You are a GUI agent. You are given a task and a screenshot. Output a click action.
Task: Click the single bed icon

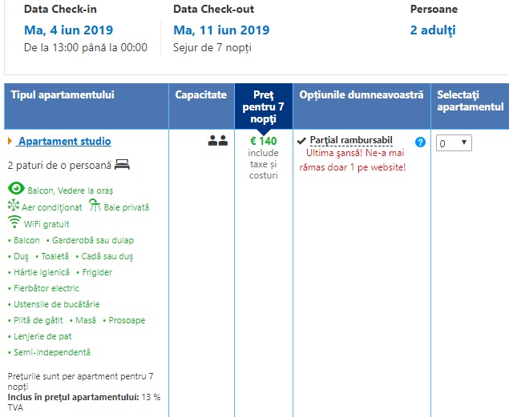(122, 165)
